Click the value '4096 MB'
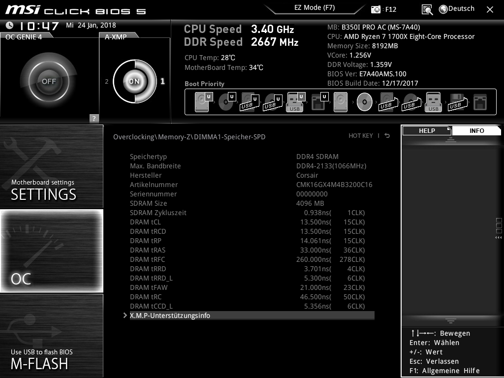The width and height of the screenshot is (504, 378). point(310,203)
